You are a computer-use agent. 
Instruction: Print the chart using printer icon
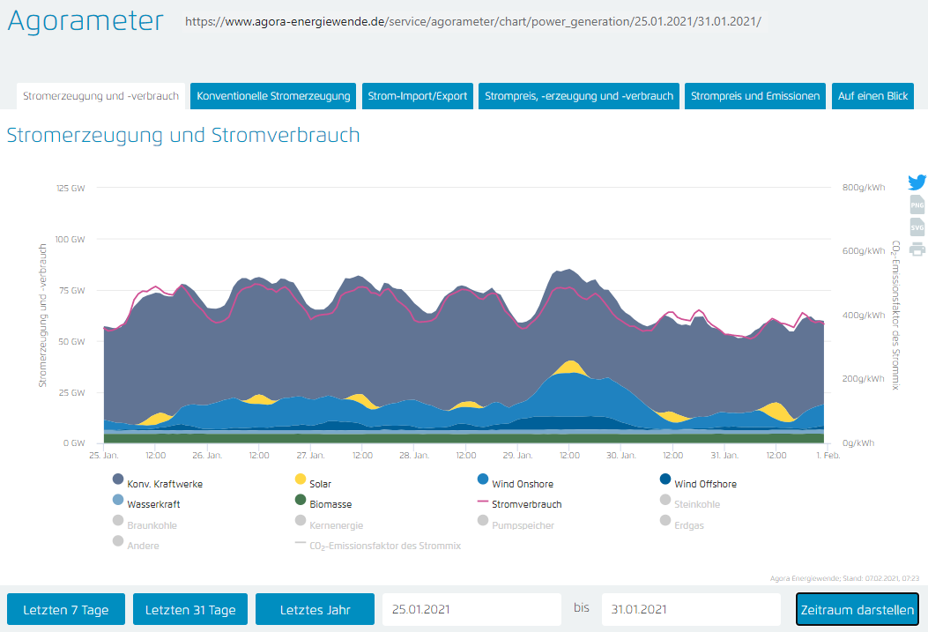[x=917, y=249]
